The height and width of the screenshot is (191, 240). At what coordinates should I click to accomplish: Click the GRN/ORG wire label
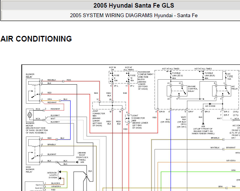(56, 186)
